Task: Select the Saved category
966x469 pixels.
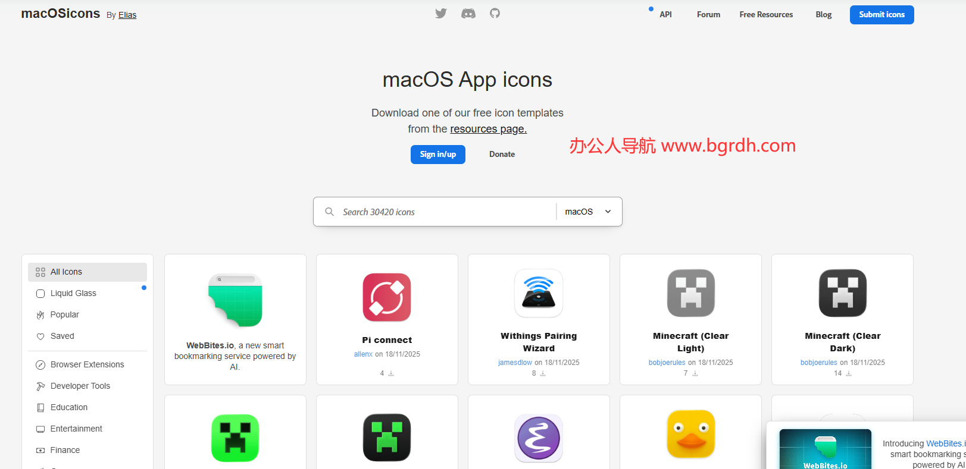Action: pos(87,336)
